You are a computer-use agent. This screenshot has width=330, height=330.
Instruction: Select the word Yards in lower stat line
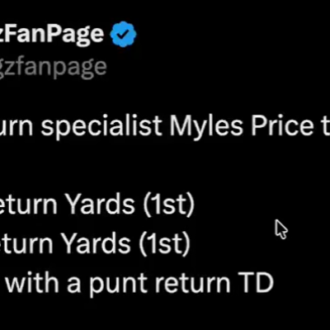tap(97, 243)
